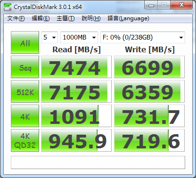Click the Write [MB/s] column header
196x178 pixels.
pyautogui.click(x=150, y=49)
